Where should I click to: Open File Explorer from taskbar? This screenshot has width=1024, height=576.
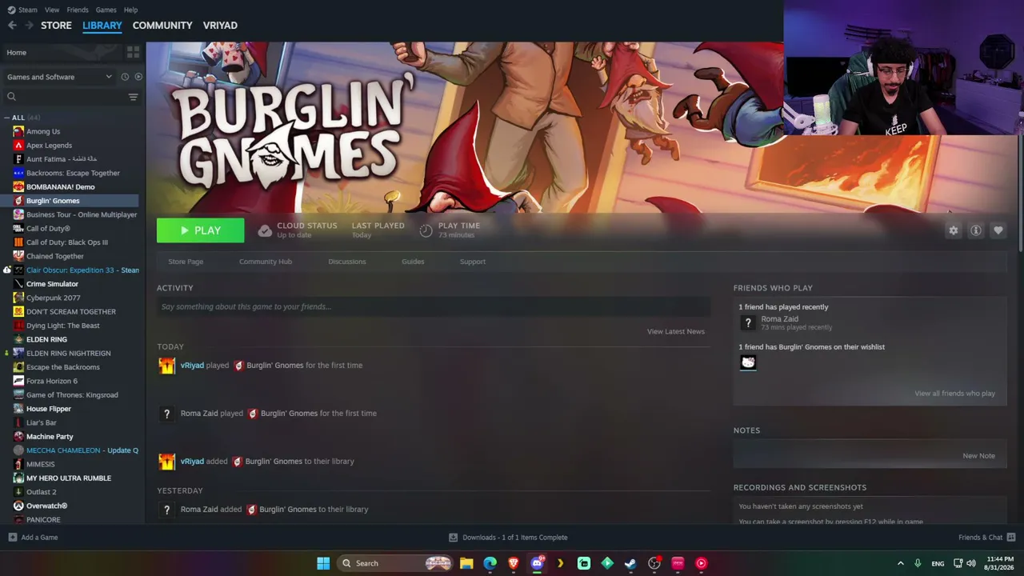coord(466,563)
